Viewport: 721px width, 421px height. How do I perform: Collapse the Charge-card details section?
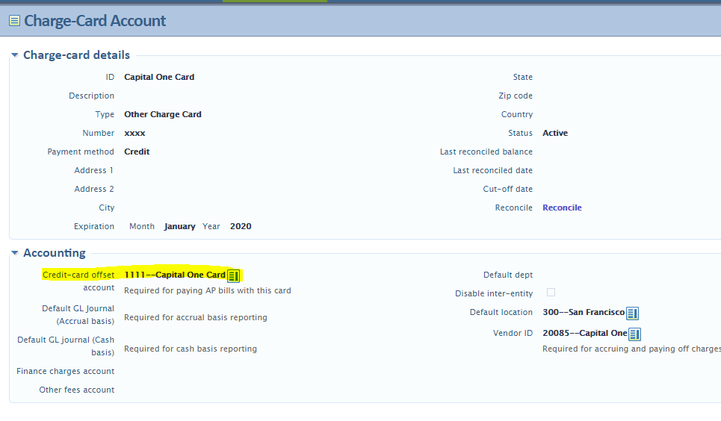[15, 55]
